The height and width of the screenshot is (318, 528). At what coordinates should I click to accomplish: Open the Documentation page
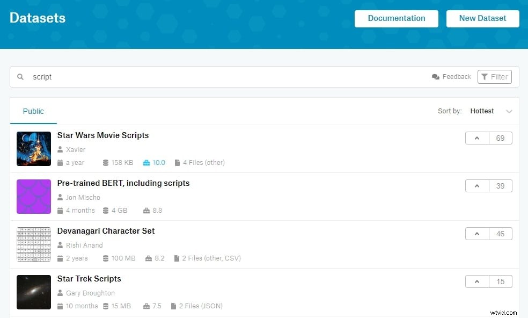pos(396,18)
